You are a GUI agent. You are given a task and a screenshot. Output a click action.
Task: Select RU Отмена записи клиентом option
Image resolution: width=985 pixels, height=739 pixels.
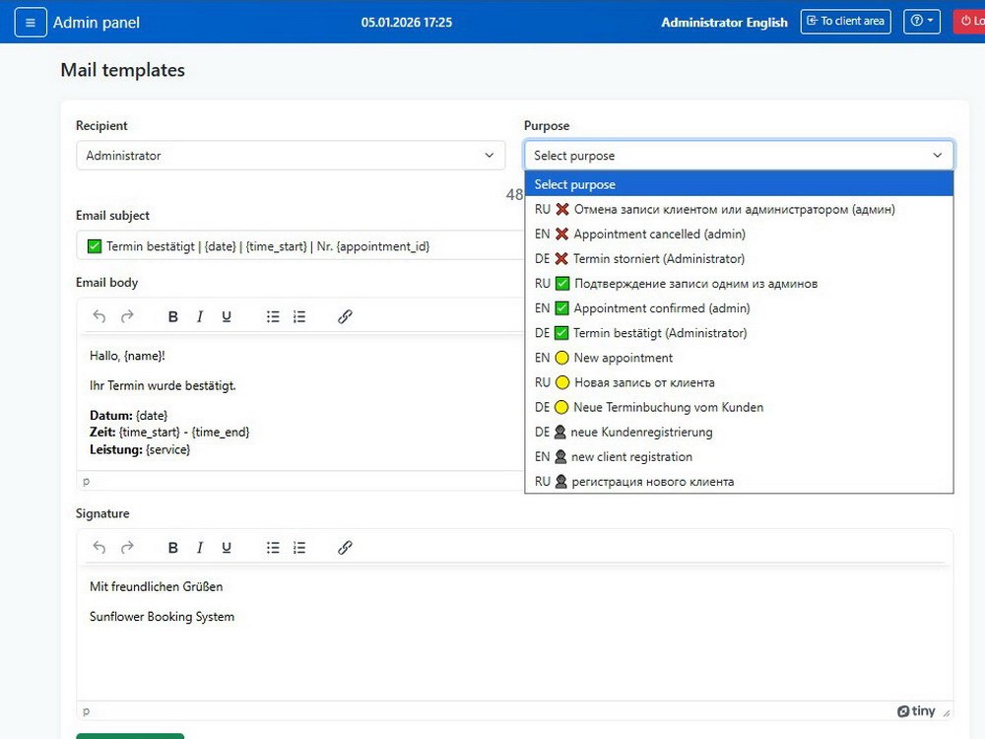tap(739, 209)
